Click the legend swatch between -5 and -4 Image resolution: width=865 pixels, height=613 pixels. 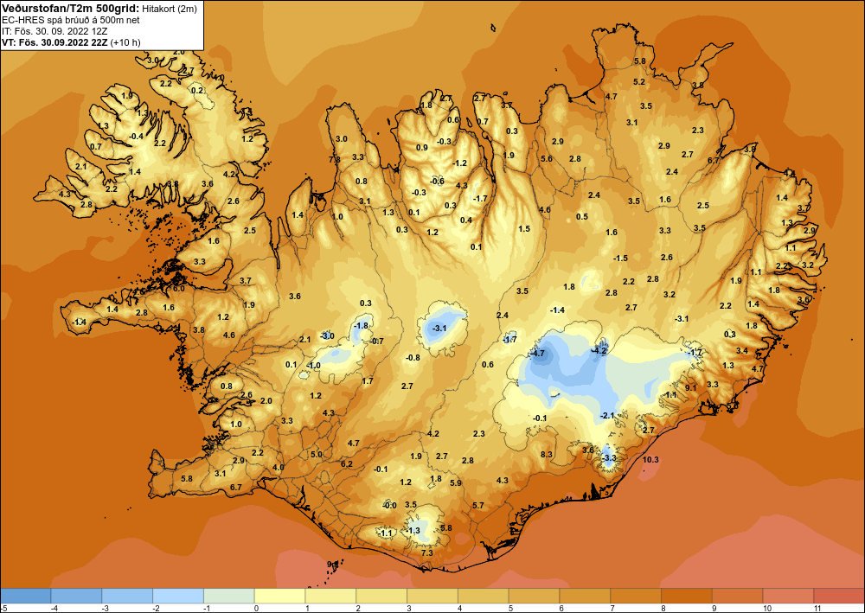click(x=25, y=596)
